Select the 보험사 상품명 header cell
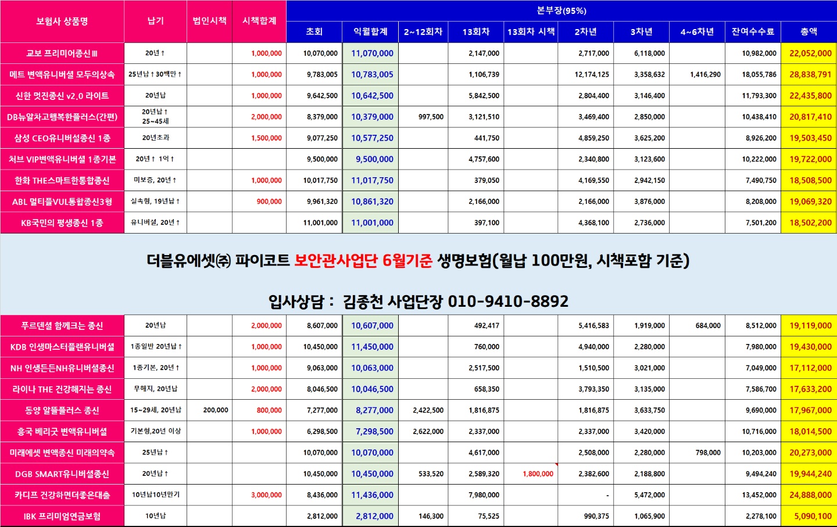Viewport: 837px width, 527px height. click(x=62, y=21)
